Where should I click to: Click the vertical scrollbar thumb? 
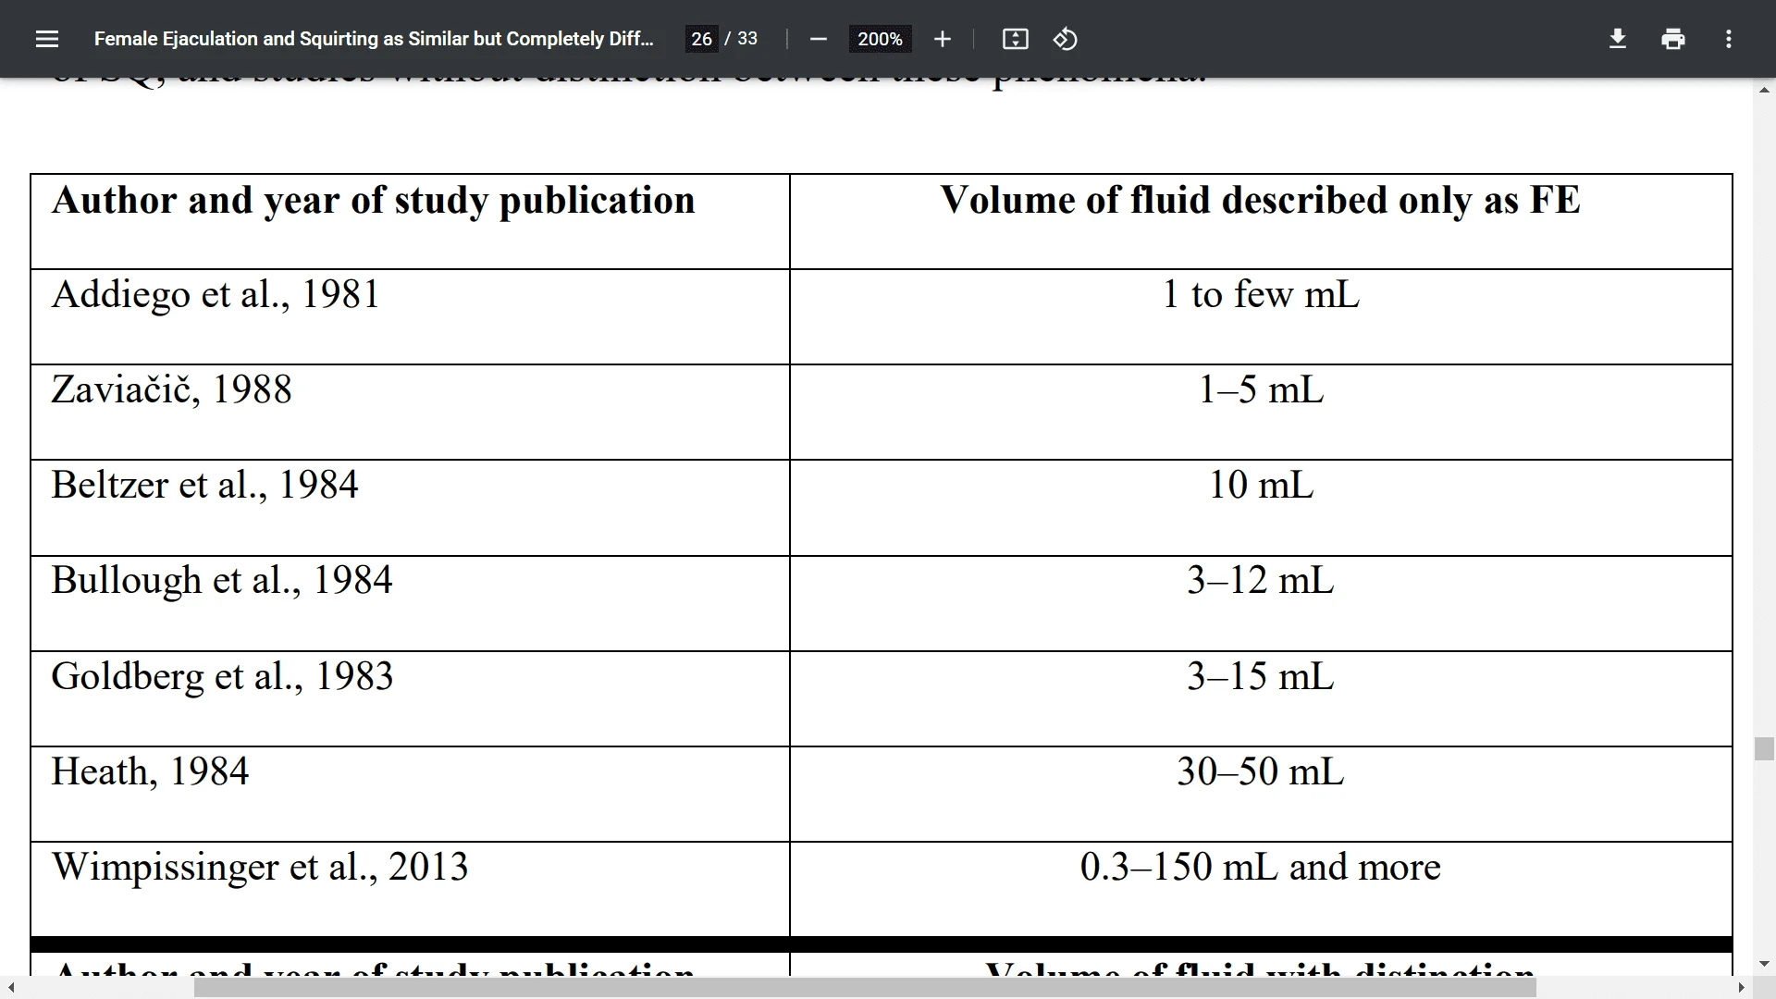coord(1764,748)
